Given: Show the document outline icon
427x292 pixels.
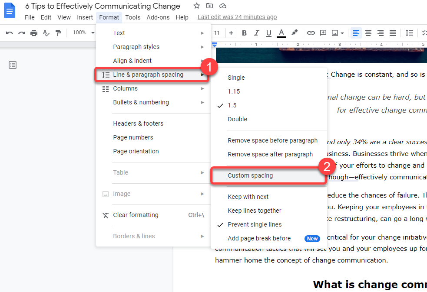Looking at the screenshot, I should [x=13, y=65].
